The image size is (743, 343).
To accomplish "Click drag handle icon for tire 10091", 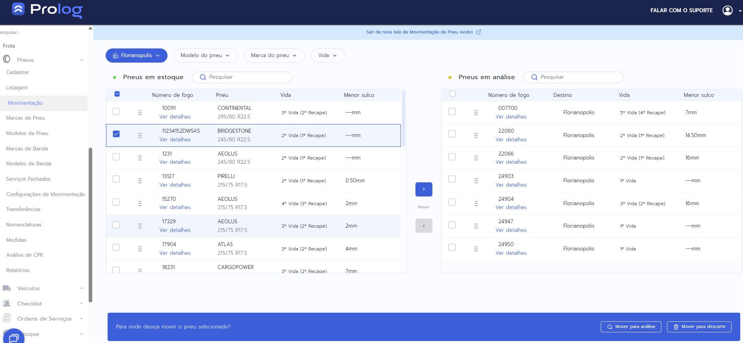I will [140, 113].
